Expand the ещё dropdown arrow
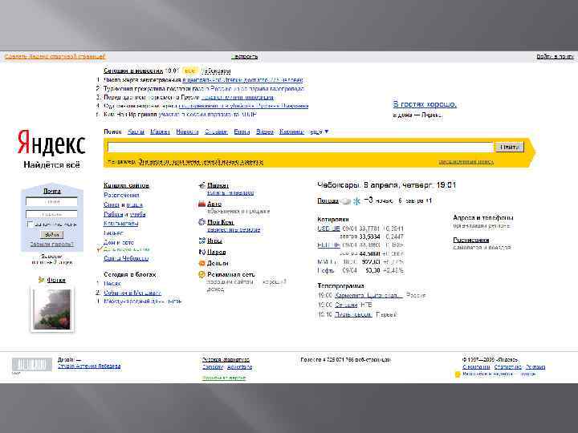Screen dimensions: 578x433 point(326,132)
